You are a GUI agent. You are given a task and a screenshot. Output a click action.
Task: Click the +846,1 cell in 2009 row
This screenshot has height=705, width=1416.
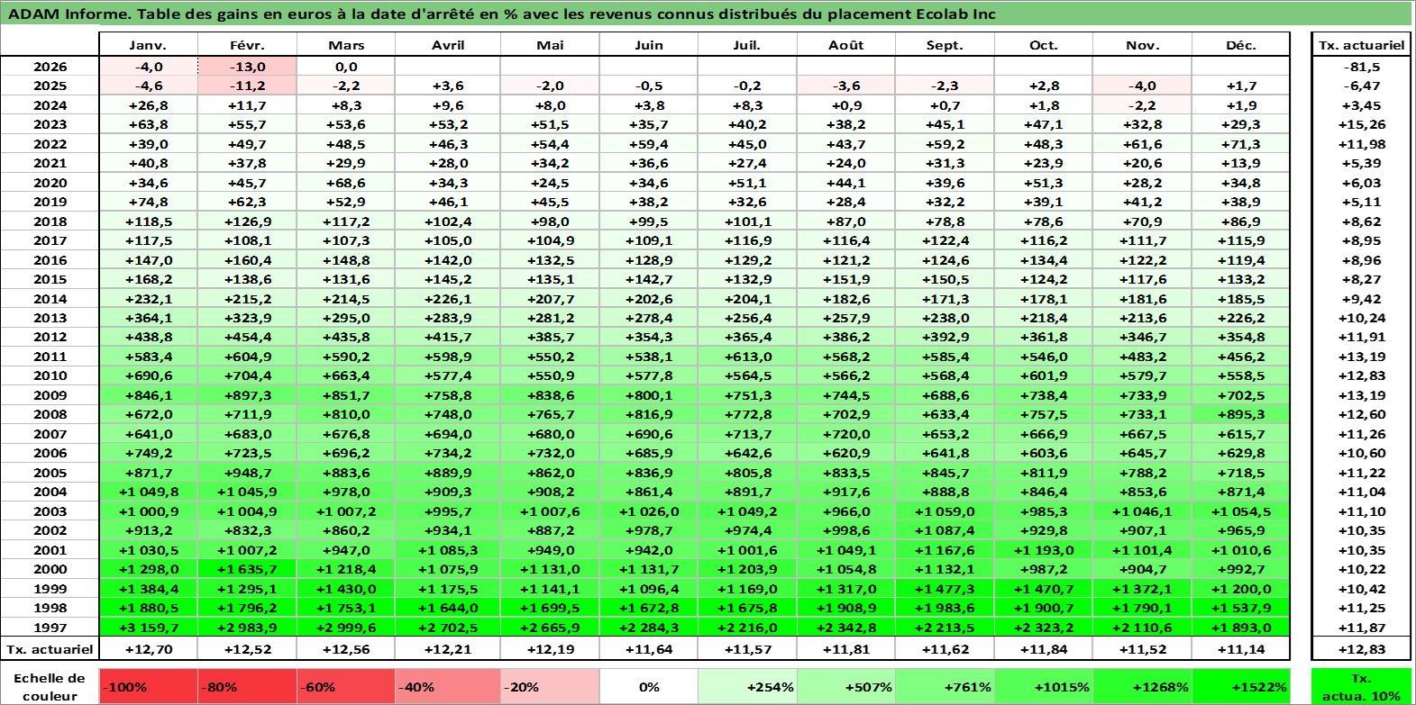pos(148,395)
